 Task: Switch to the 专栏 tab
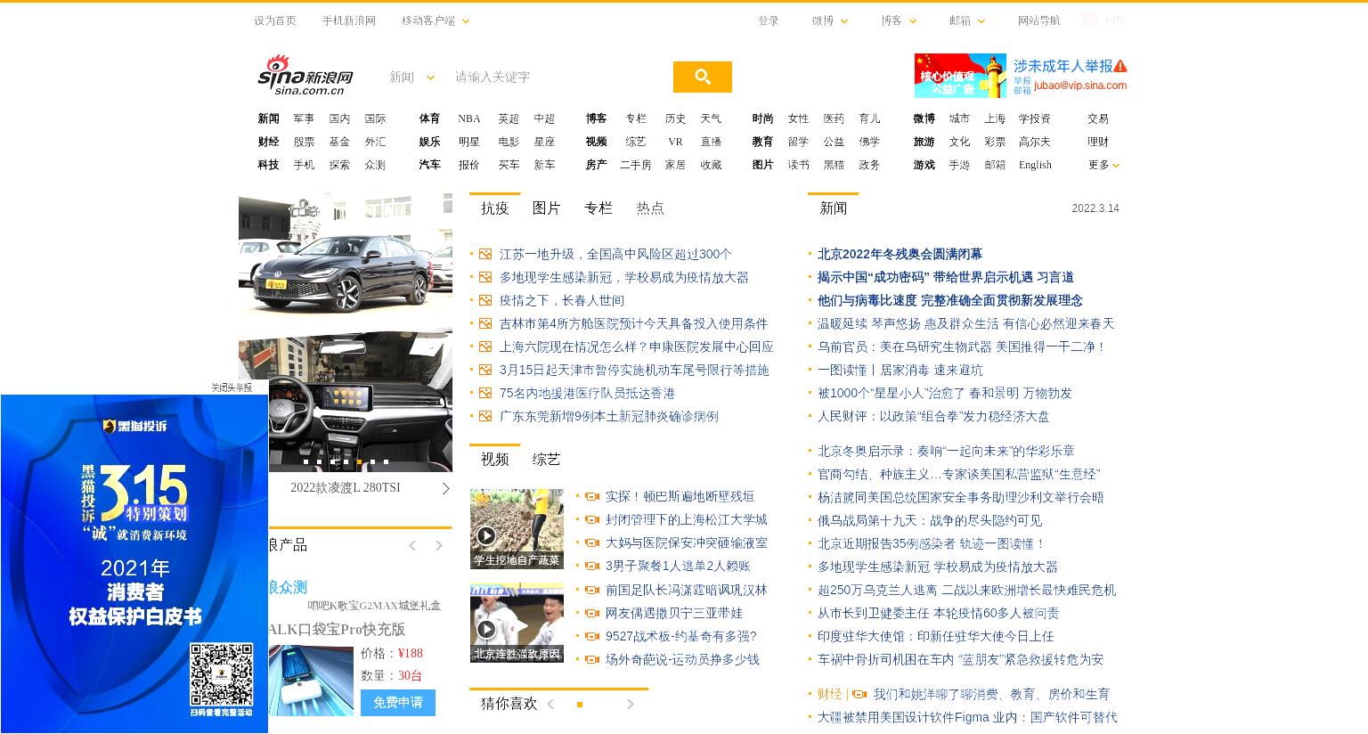coord(598,208)
